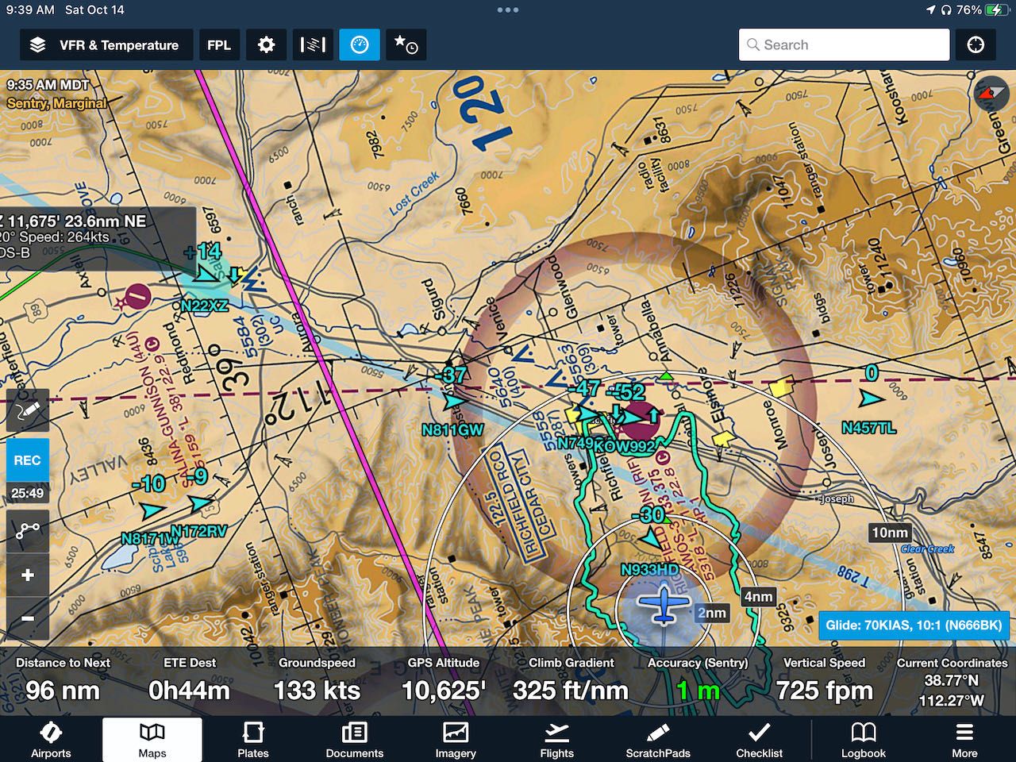The width and height of the screenshot is (1016, 762).
Task: Open VFR & Temperature layer selector
Action: 106,45
